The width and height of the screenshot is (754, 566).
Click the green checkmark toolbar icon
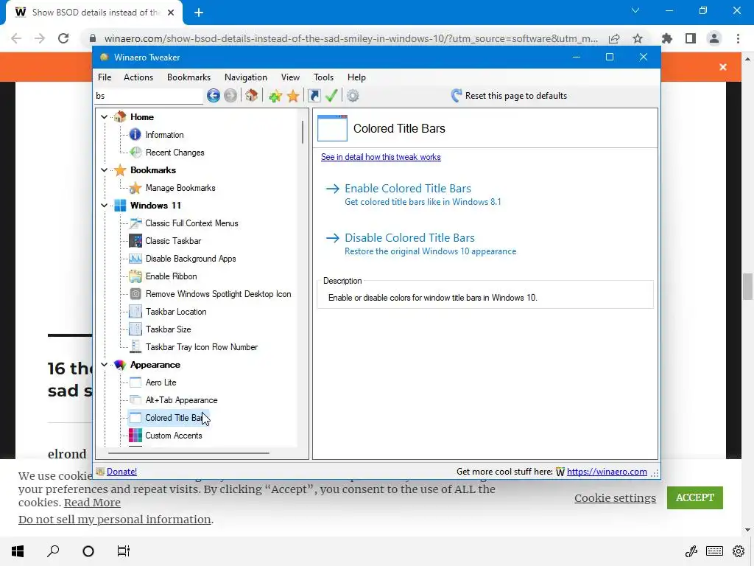tap(331, 95)
